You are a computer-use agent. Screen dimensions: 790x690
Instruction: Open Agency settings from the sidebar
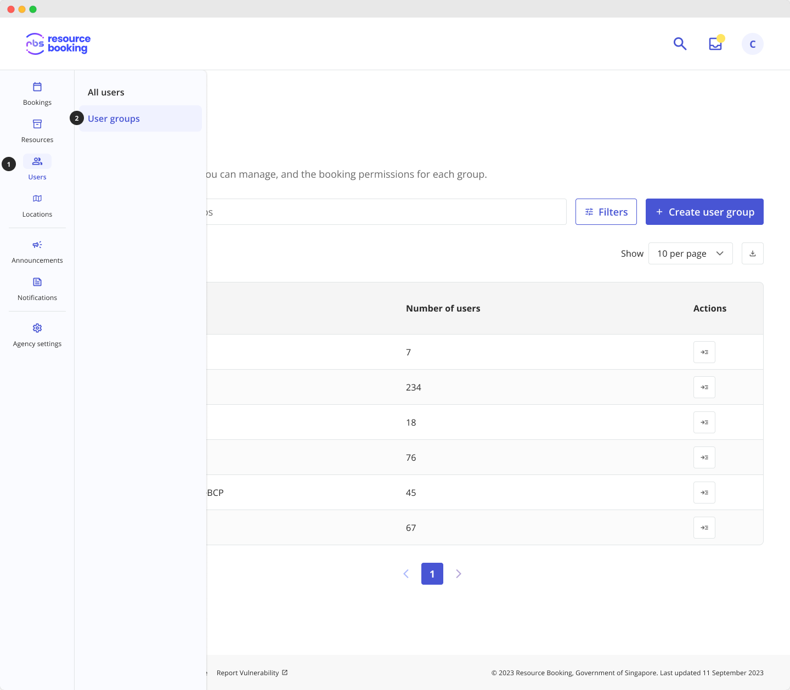37,335
